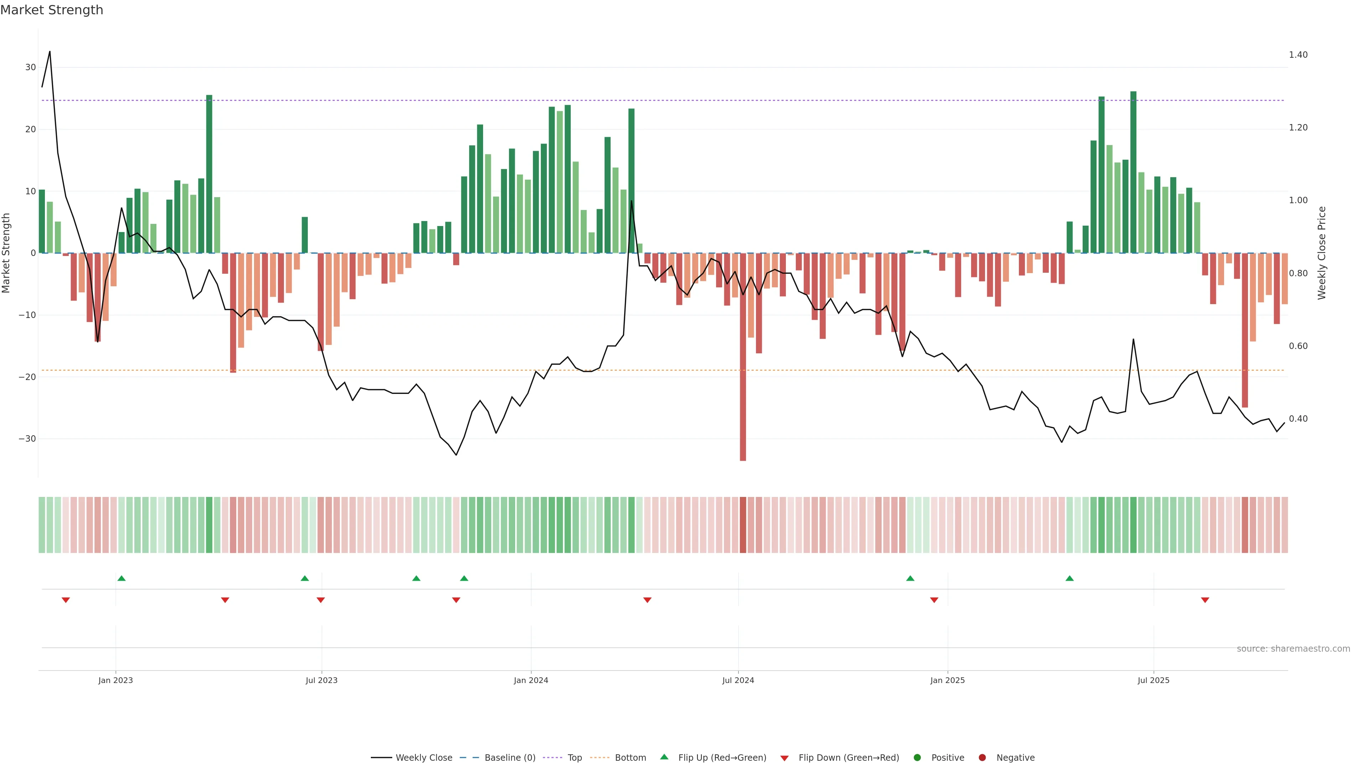Click the Flip Down triangle legend icon
The width and height of the screenshot is (1368, 770).
pos(784,758)
